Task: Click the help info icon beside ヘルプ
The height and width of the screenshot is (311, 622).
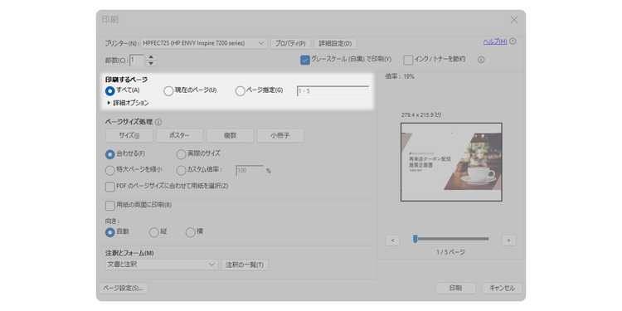Action: click(x=513, y=41)
